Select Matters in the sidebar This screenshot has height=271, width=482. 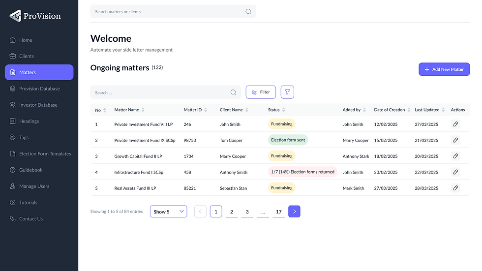39,72
